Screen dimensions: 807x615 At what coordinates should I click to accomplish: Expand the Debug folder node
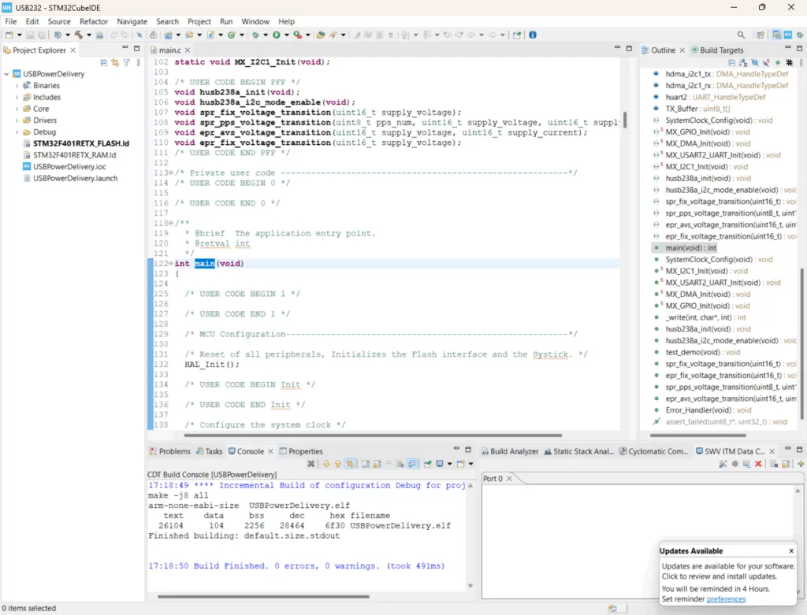coord(17,132)
